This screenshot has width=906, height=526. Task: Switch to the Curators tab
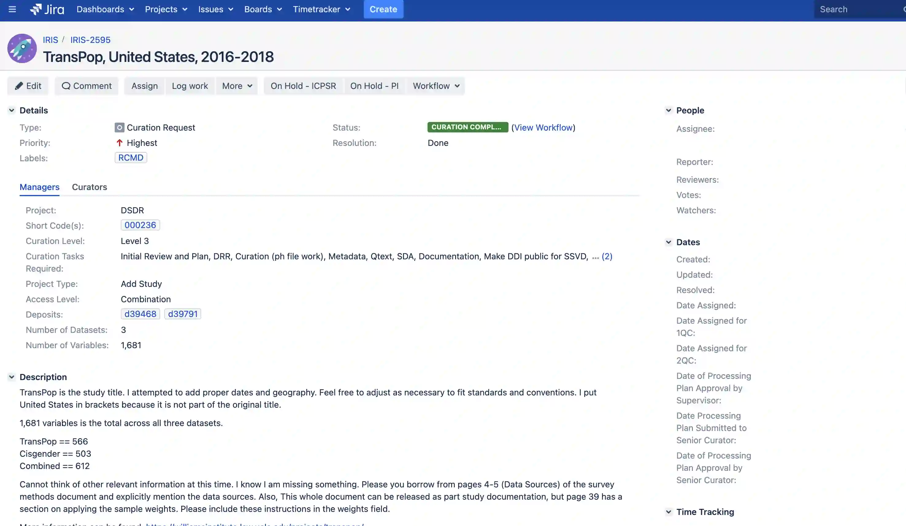coord(90,187)
